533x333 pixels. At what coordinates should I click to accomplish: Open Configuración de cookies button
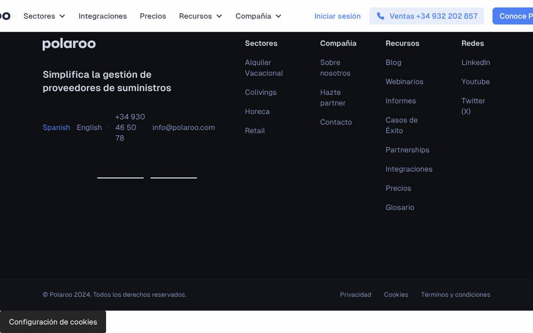pyautogui.click(x=53, y=322)
